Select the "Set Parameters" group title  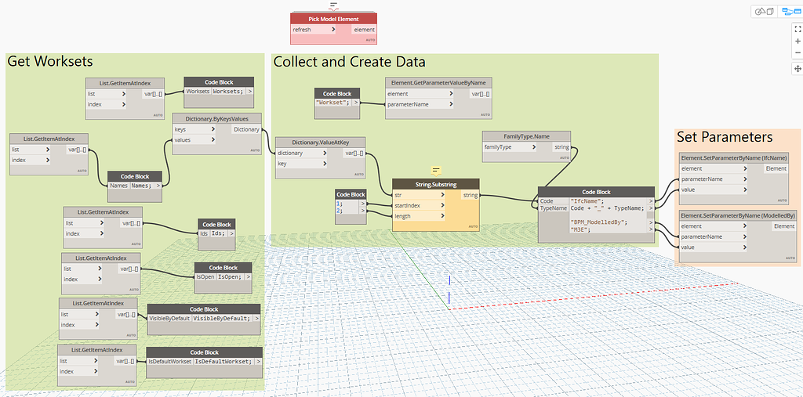[x=725, y=137]
